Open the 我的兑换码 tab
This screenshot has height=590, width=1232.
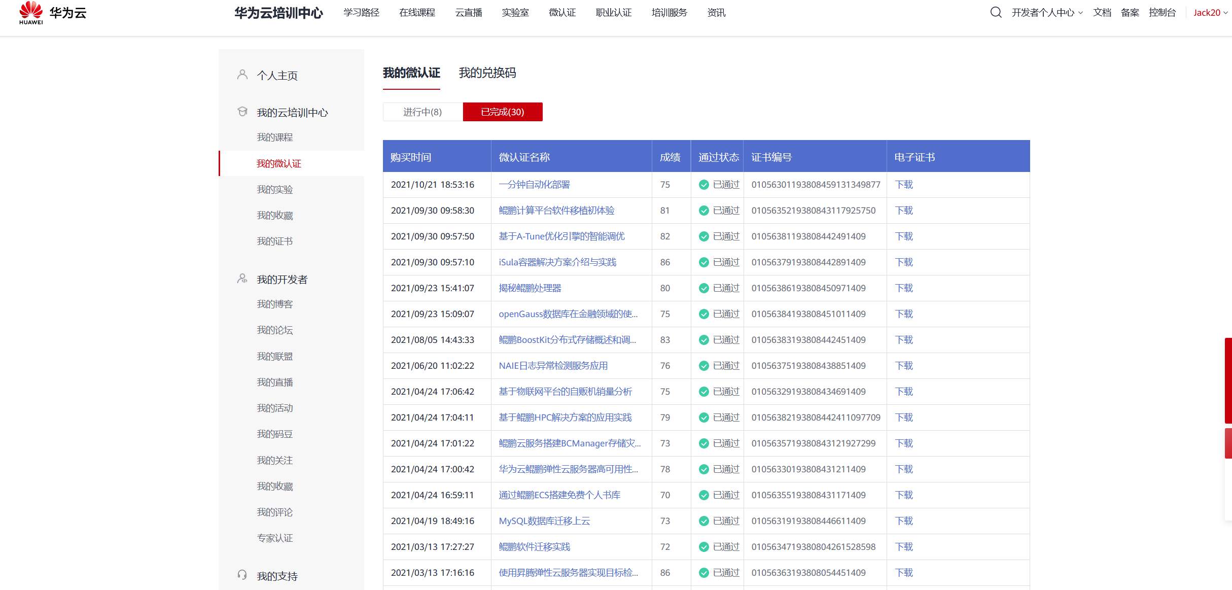[487, 73]
